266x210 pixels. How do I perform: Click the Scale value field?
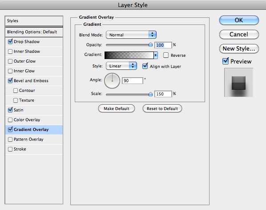163,94
